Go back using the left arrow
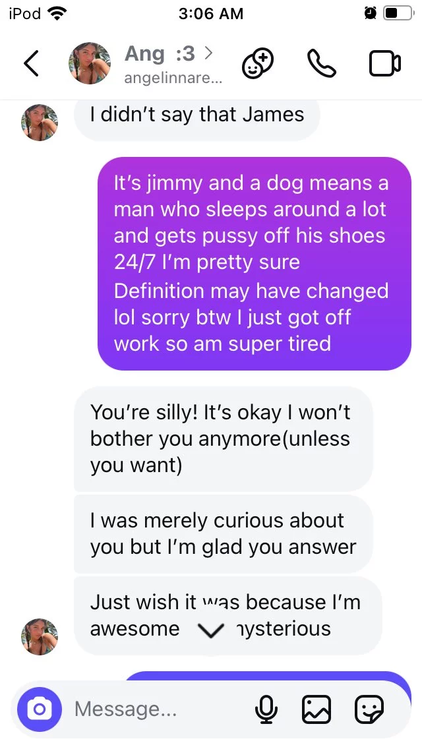422x749 pixels. 31,63
